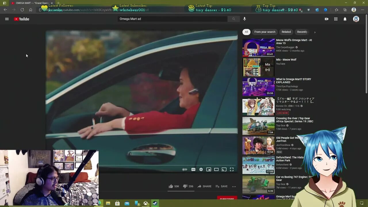Select the Related filter chip
368x207 pixels.
[x=286, y=32]
